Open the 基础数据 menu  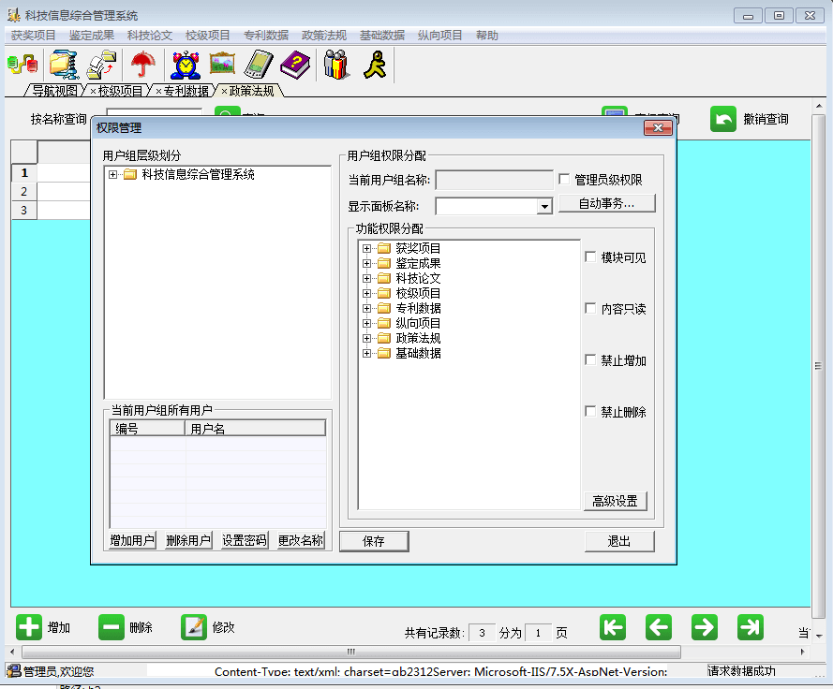[381, 36]
